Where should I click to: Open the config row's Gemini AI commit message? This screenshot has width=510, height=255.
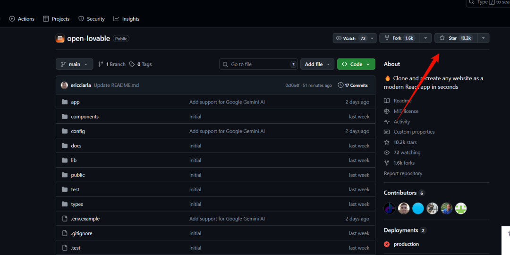227,131
